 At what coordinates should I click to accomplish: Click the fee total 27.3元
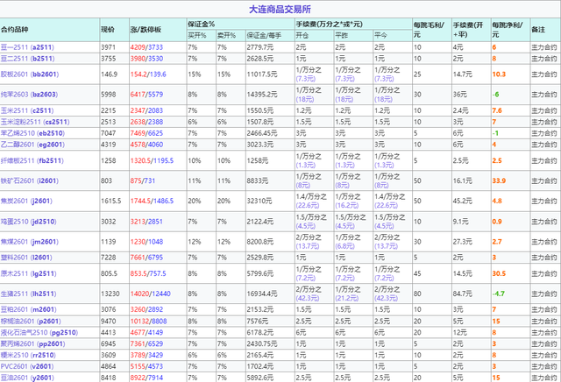click(463, 242)
